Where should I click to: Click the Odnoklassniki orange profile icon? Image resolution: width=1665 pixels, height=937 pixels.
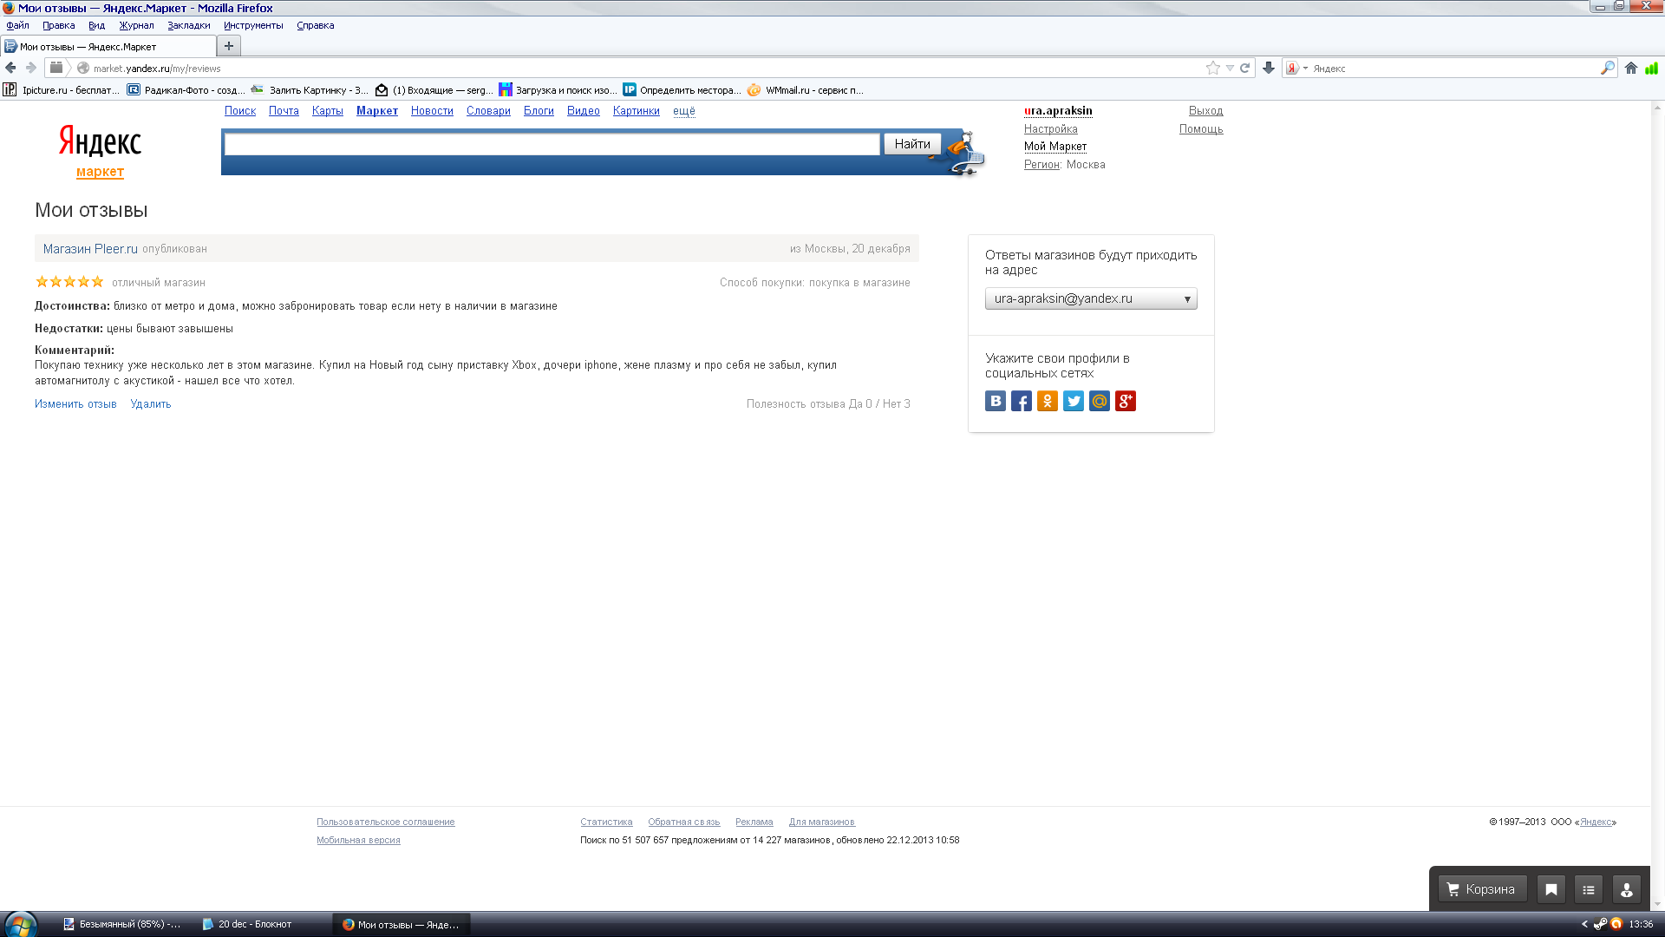[x=1047, y=401]
